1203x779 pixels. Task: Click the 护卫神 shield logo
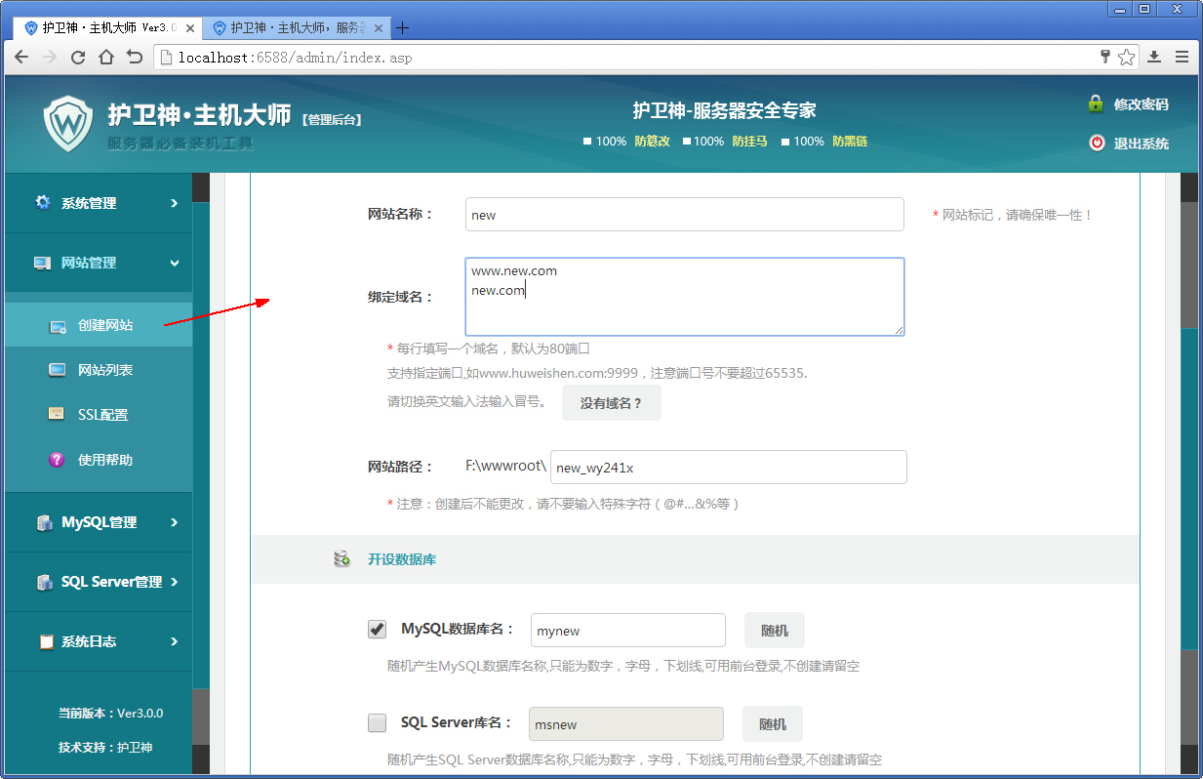tap(68, 123)
